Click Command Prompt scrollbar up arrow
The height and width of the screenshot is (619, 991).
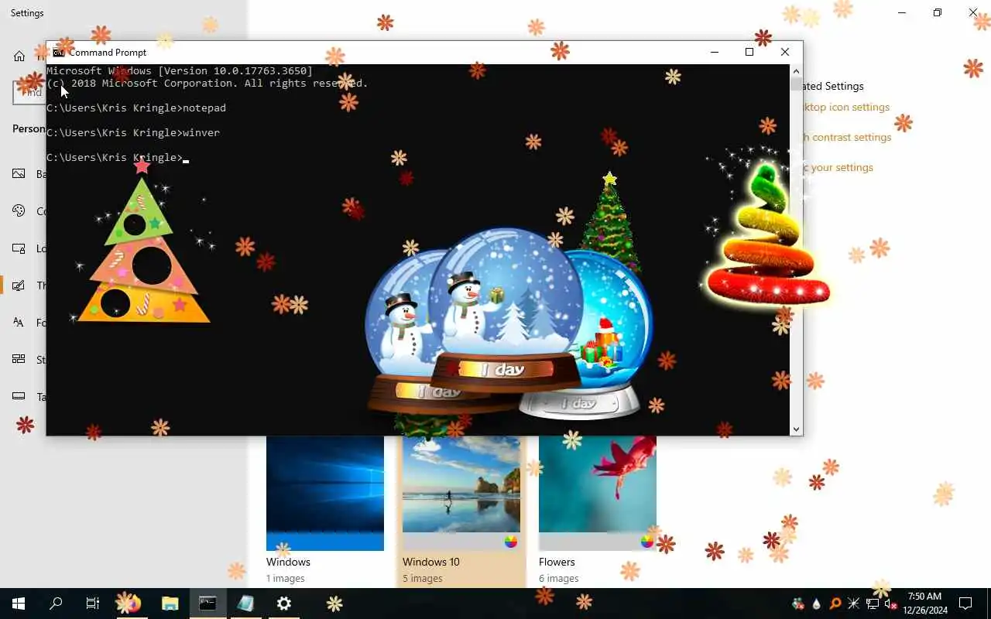click(x=796, y=70)
